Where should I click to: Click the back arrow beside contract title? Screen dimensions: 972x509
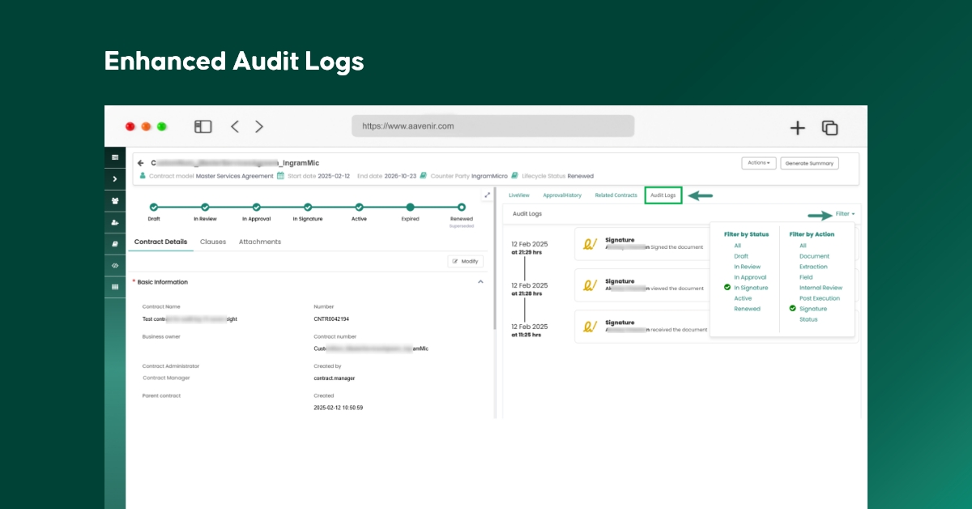click(141, 163)
